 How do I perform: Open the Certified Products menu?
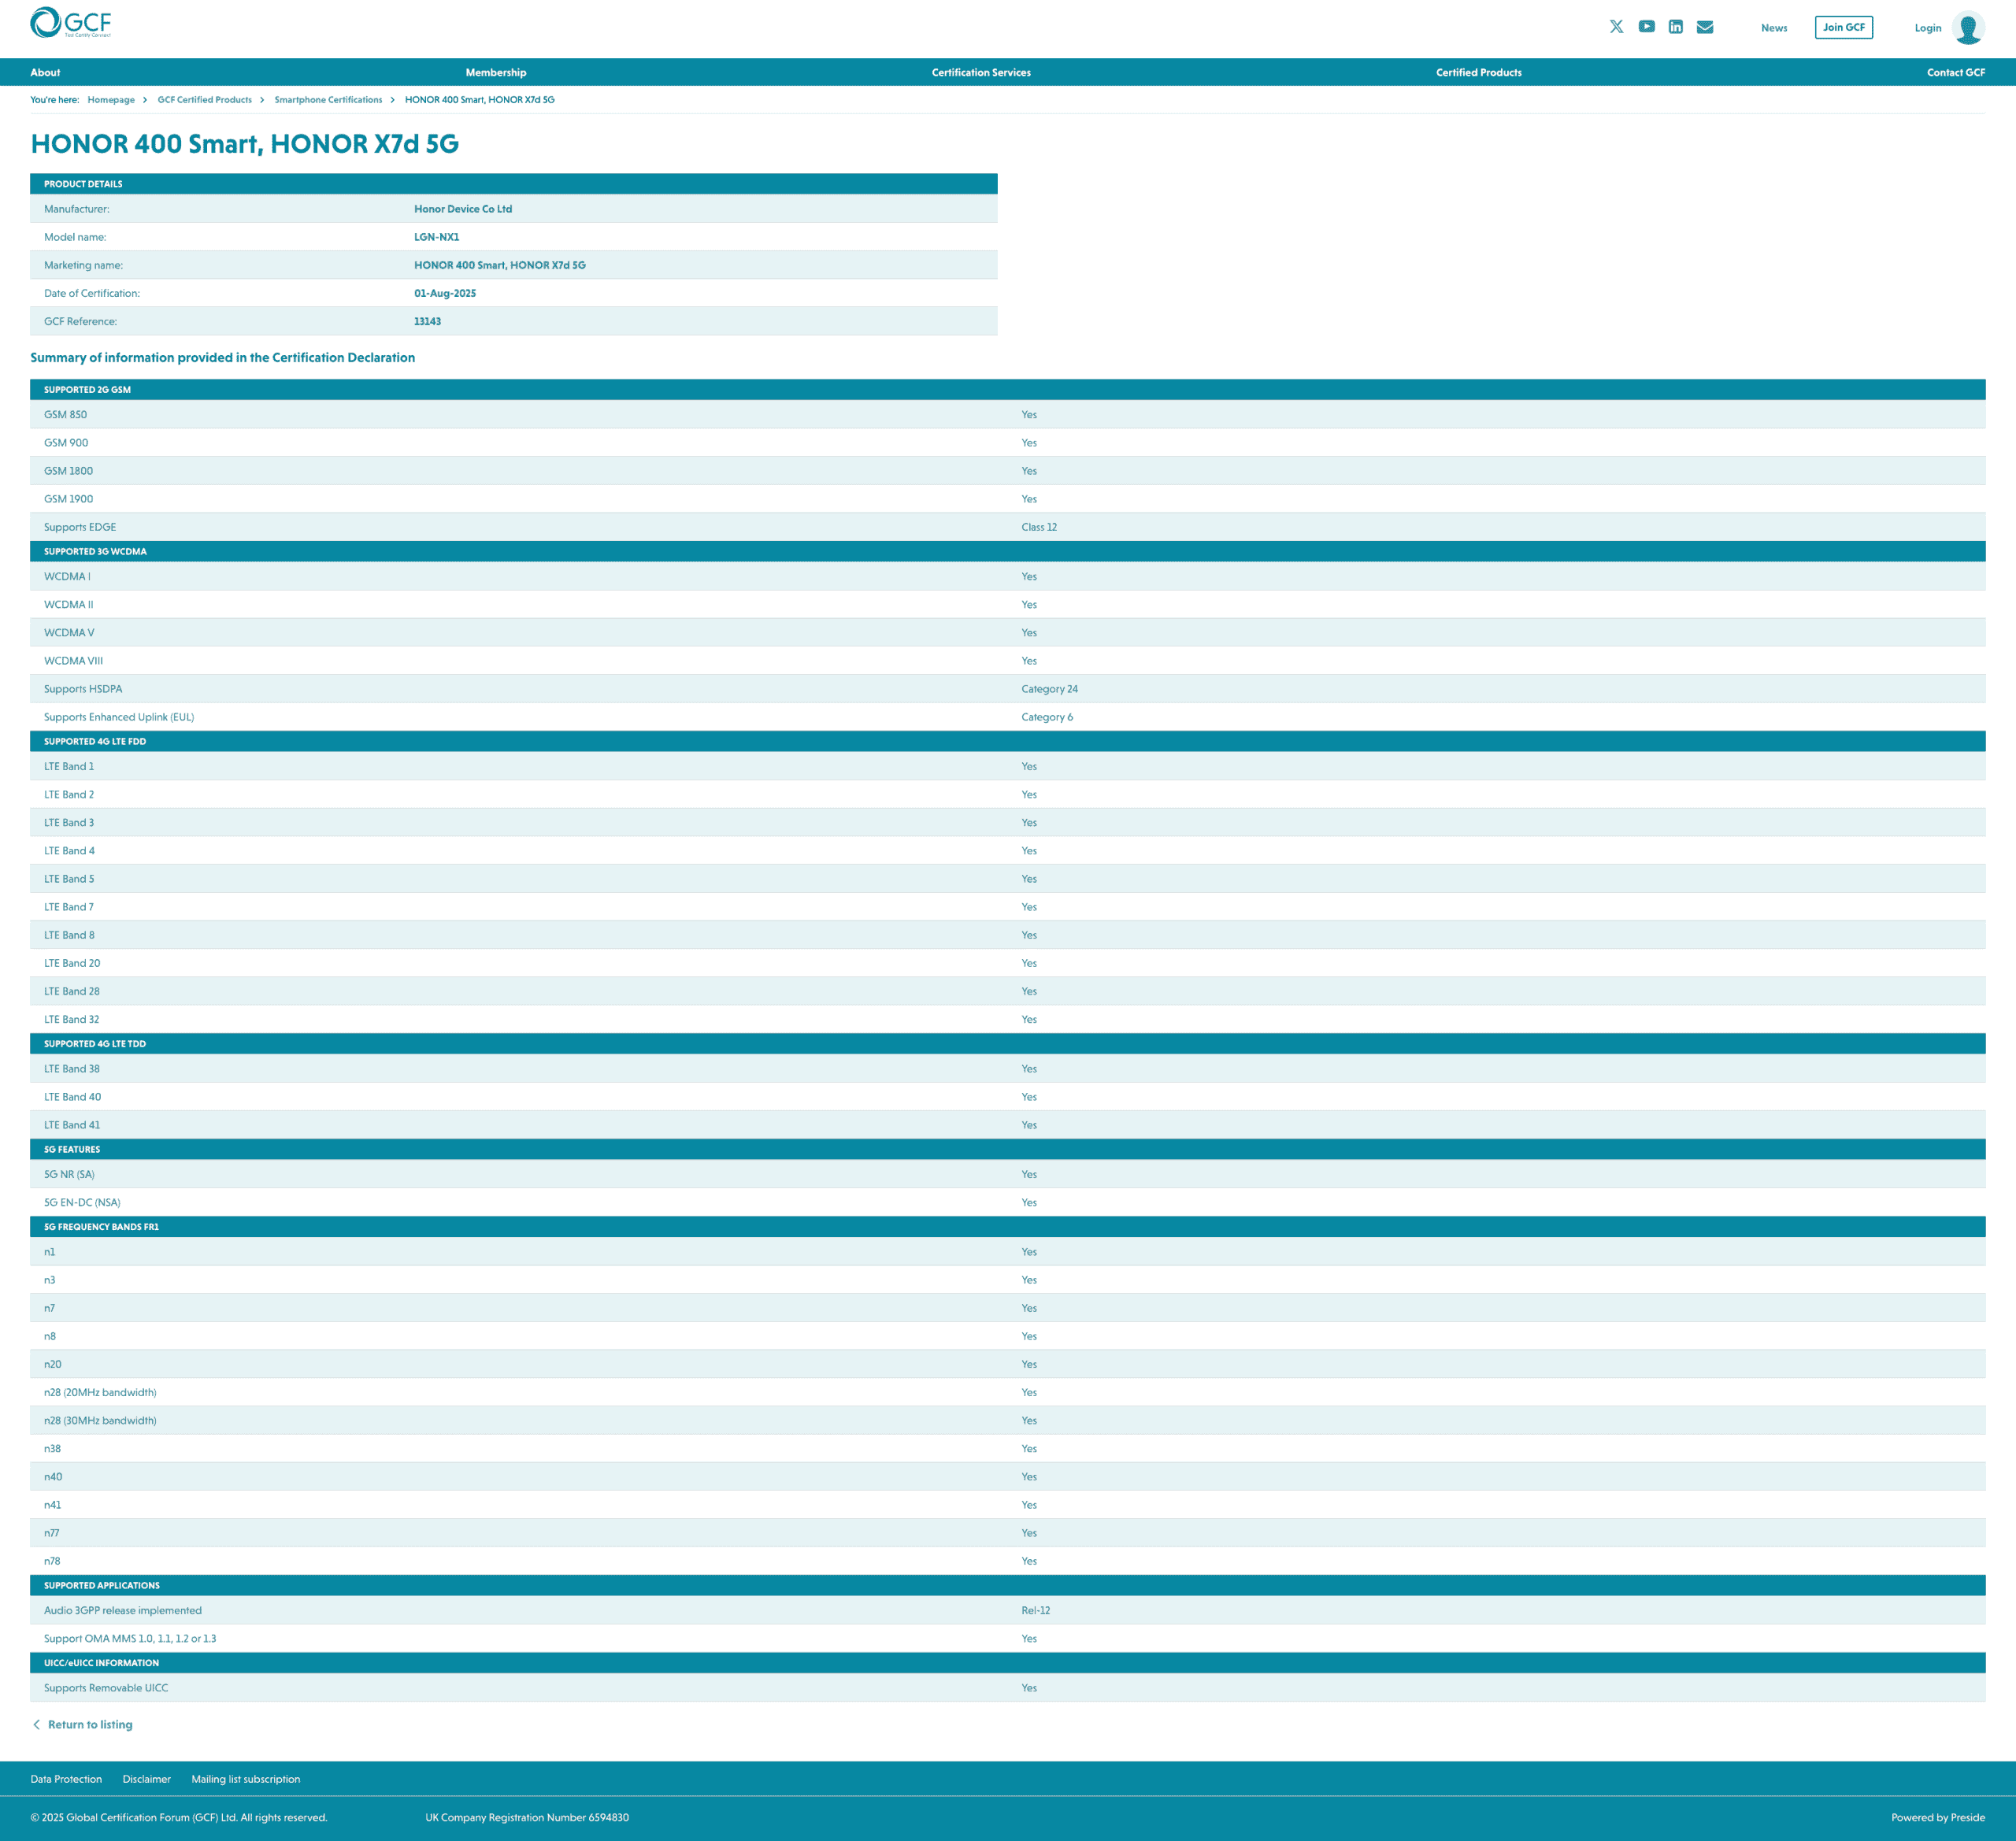1478,72
